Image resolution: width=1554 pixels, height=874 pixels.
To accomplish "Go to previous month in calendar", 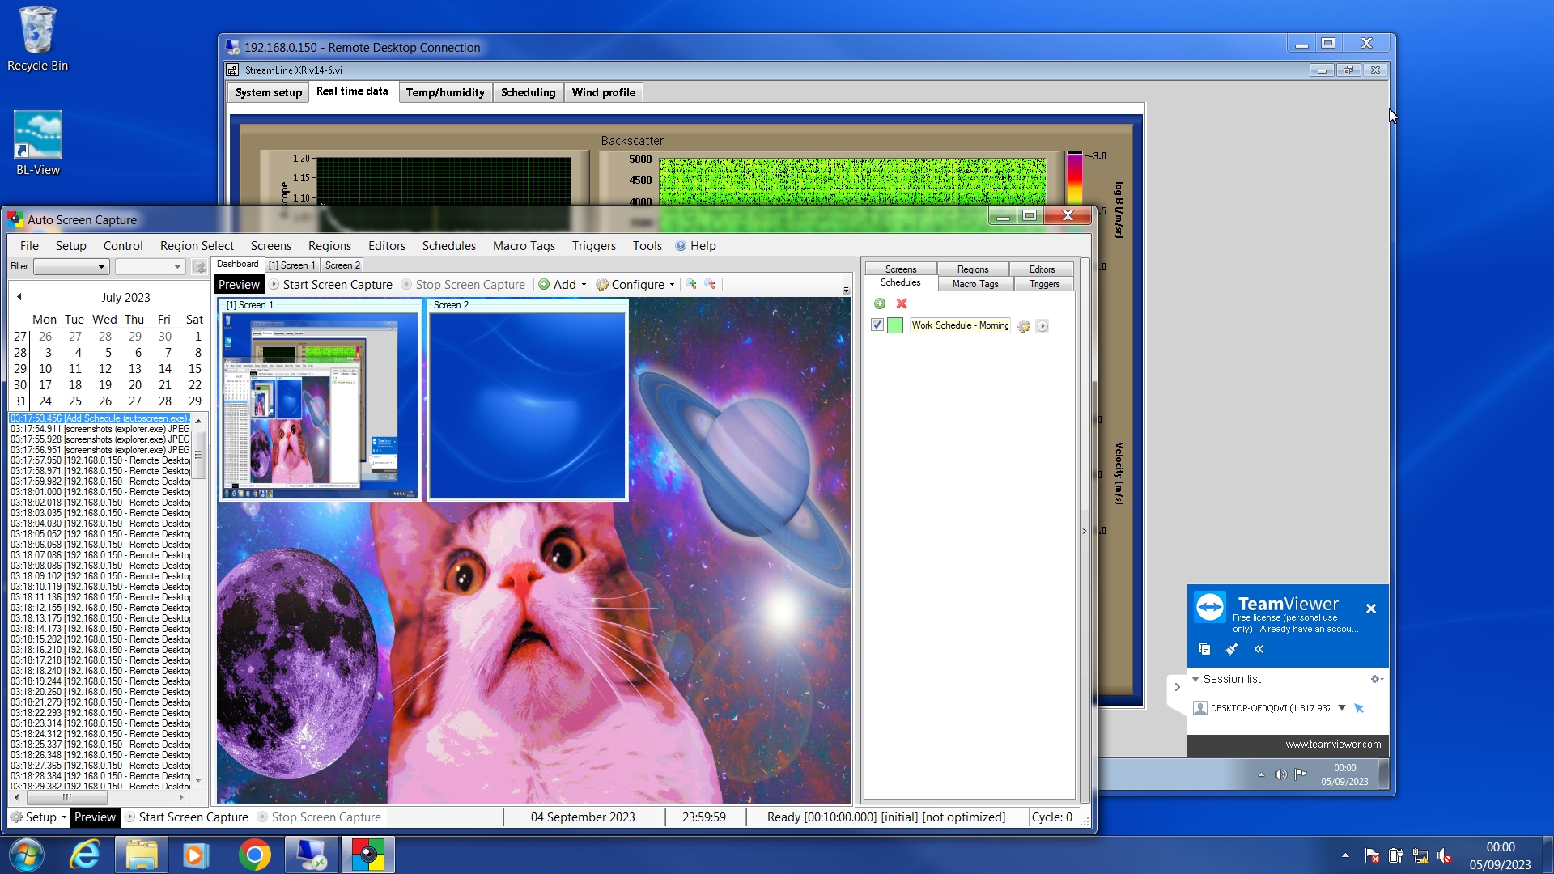I will 19,297.
